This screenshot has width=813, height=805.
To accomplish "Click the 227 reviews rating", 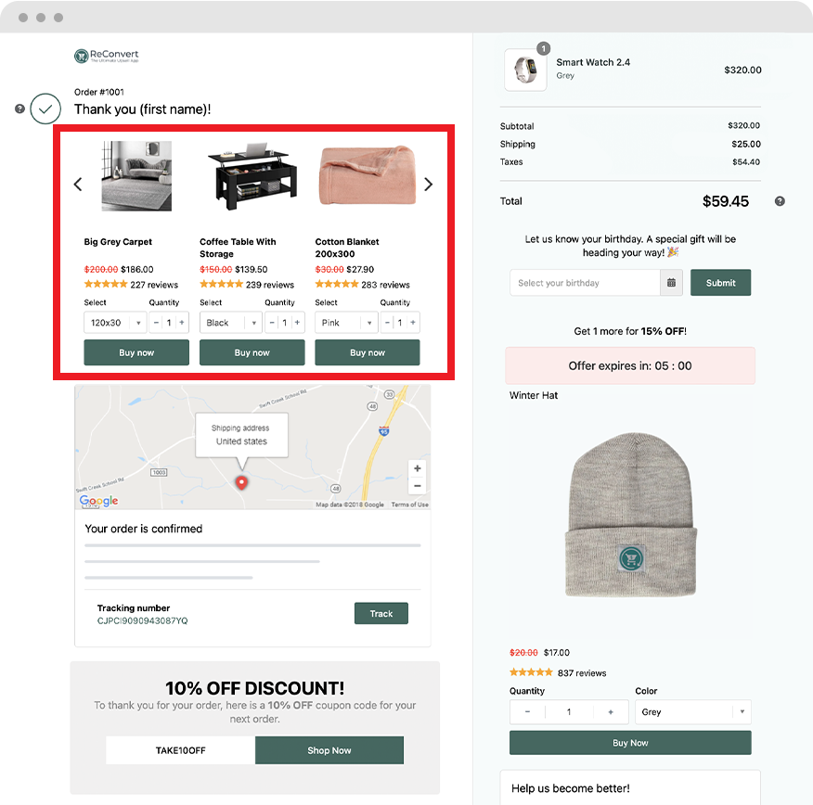I will click(x=131, y=285).
